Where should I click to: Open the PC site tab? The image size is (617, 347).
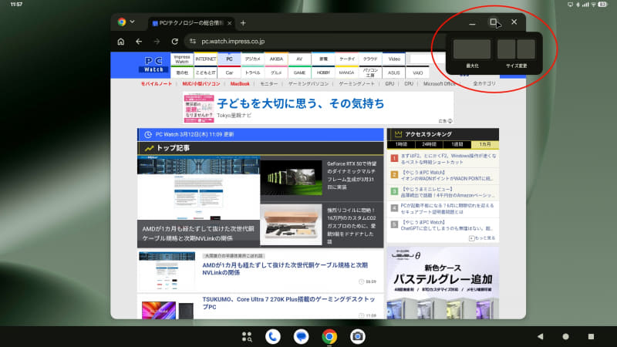tap(229, 59)
